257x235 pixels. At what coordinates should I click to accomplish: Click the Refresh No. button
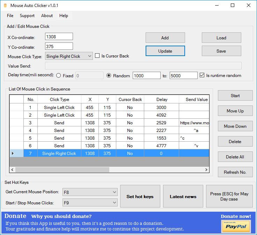point(235,172)
